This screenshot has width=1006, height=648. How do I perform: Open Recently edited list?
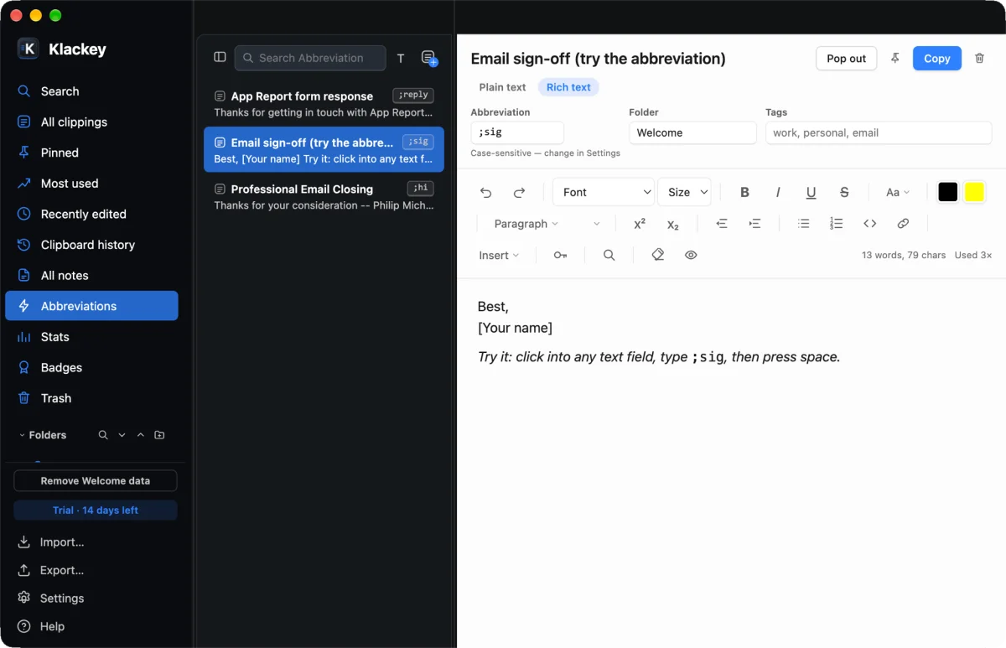pyautogui.click(x=91, y=214)
